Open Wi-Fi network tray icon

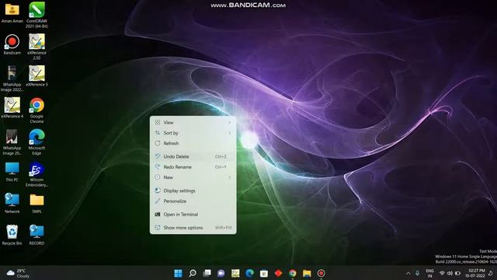pos(442,273)
